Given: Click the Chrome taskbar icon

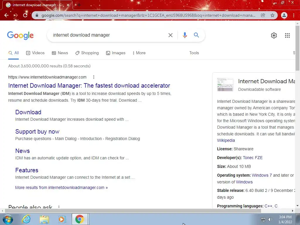Looking at the screenshot, I should (x=80, y=219).
